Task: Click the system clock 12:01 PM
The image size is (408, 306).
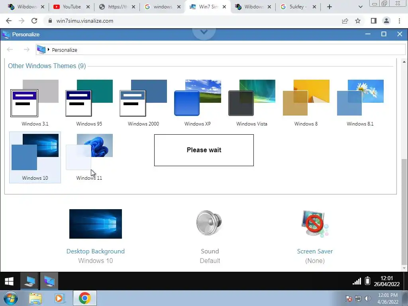Action: [388, 298]
